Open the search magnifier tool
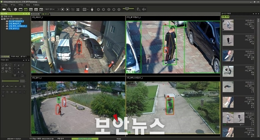 coord(9,10)
